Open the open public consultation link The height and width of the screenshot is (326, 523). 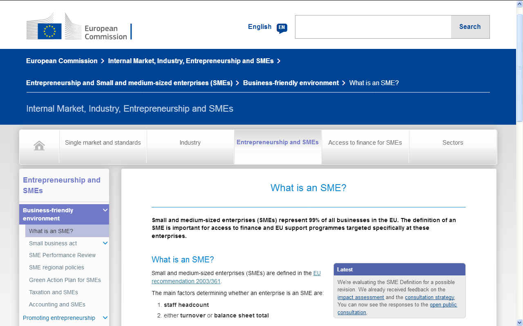[397, 308]
